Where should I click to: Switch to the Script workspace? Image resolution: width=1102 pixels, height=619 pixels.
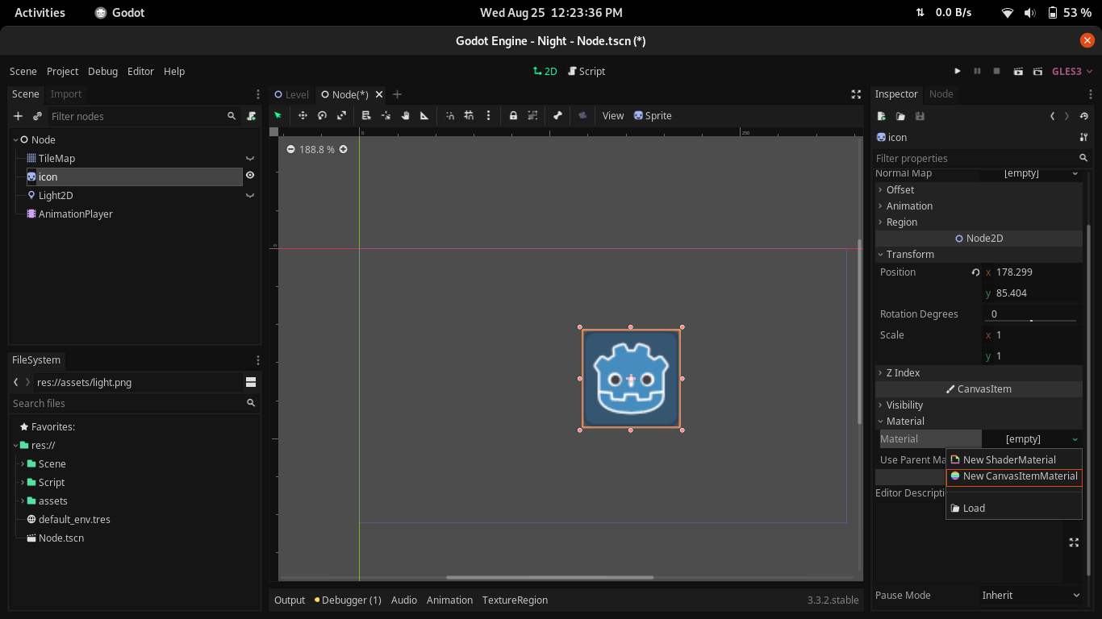(586, 72)
